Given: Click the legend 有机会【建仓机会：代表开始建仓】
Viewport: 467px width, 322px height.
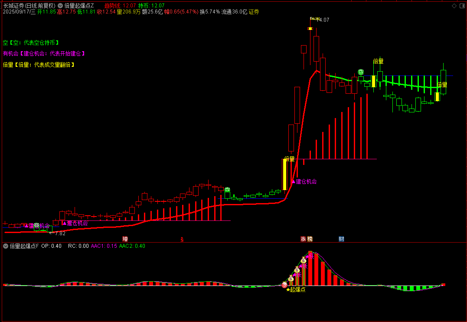Looking at the screenshot, I should click(x=44, y=54).
